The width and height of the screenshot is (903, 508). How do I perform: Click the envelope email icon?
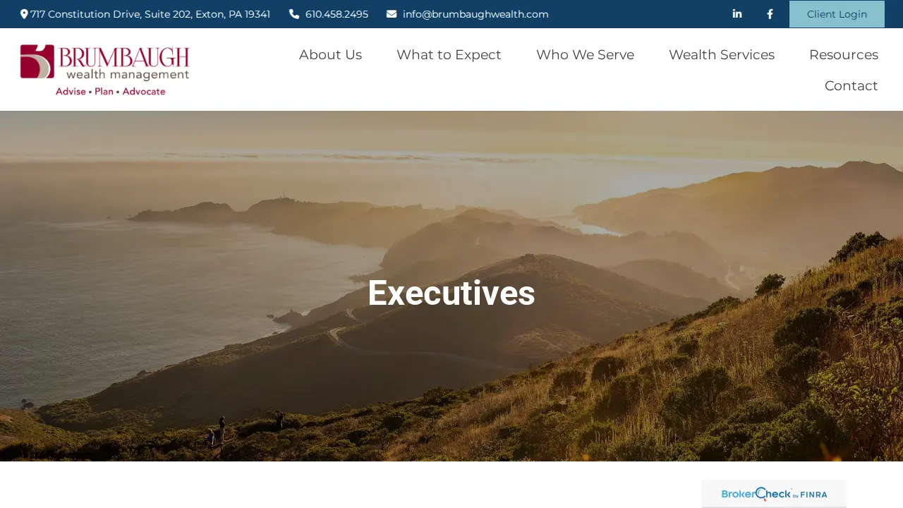(x=392, y=14)
